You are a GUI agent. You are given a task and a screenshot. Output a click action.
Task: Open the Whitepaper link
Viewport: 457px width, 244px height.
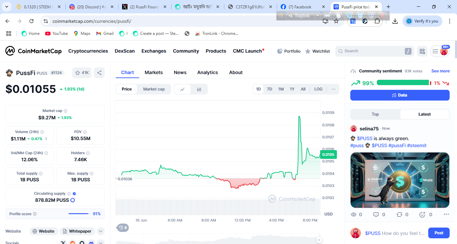(x=77, y=231)
